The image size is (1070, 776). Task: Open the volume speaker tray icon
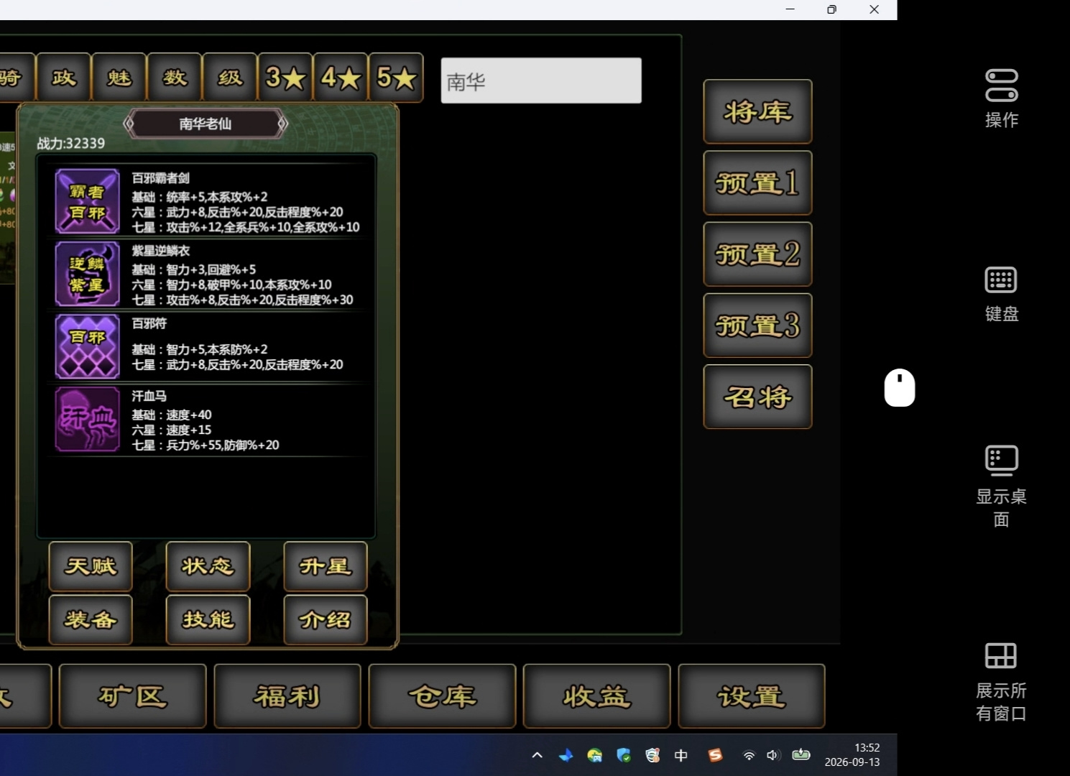772,755
